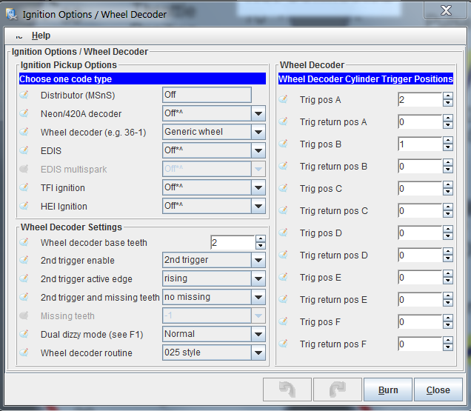Image resolution: width=471 pixels, height=411 pixels.
Task: Click the icon beside 2nd trigger enable
Action: (x=24, y=260)
